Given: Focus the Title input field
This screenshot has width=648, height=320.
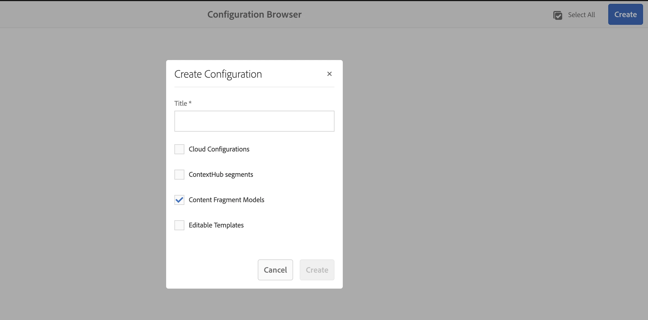Looking at the screenshot, I should coord(254,121).
